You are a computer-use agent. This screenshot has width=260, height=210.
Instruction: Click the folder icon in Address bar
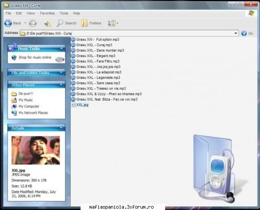click(x=23, y=34)
